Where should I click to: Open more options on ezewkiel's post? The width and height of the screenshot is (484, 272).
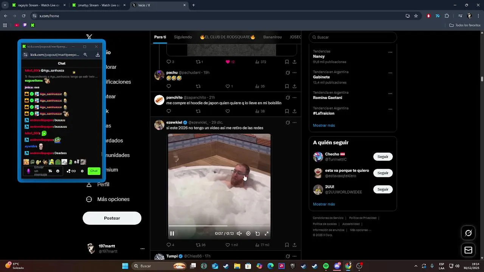click(295, 122)
